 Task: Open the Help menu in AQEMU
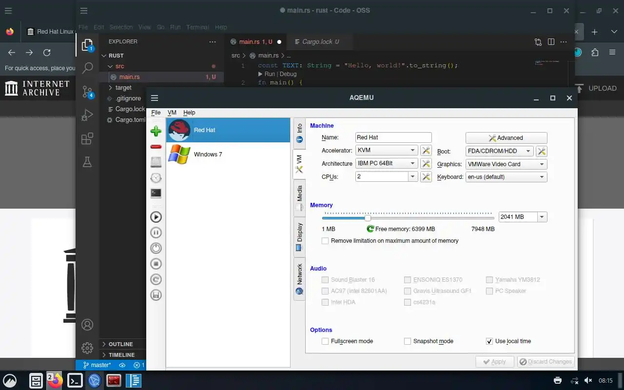pos(189,113)
